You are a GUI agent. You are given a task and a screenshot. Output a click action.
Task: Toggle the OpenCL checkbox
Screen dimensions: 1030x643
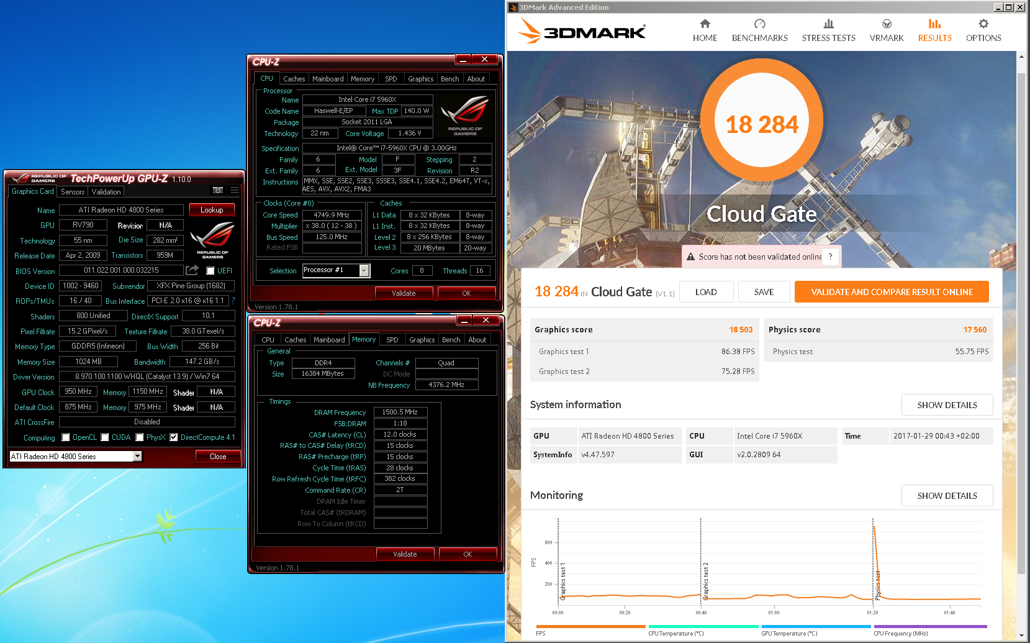(x=66, y=437)
